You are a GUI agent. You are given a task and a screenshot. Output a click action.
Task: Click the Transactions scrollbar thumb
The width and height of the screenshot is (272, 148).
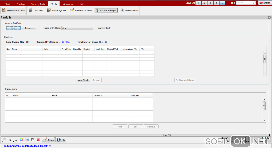tap(264, 106)
